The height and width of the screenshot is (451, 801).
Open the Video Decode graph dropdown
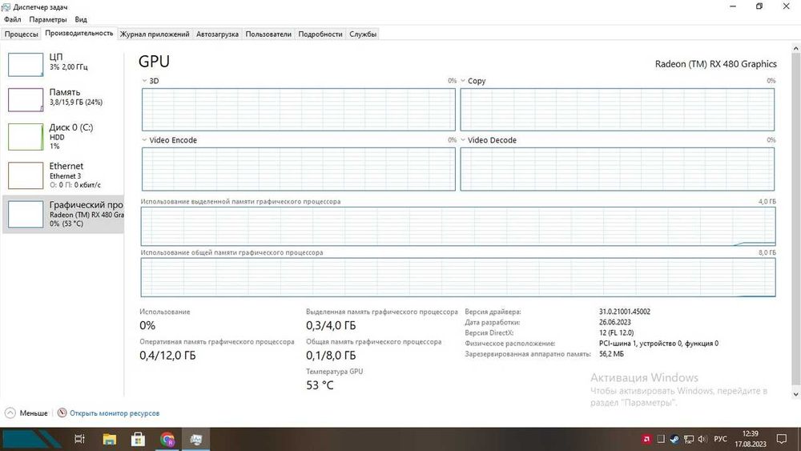pos(463,140)
